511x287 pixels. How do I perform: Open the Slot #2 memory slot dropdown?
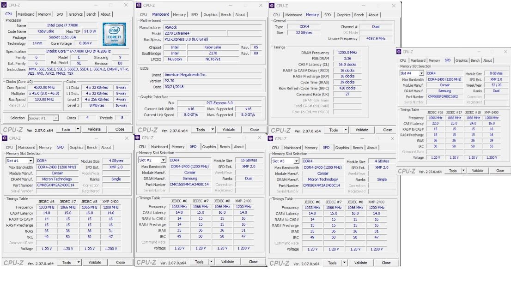click(x=163, y=160)
